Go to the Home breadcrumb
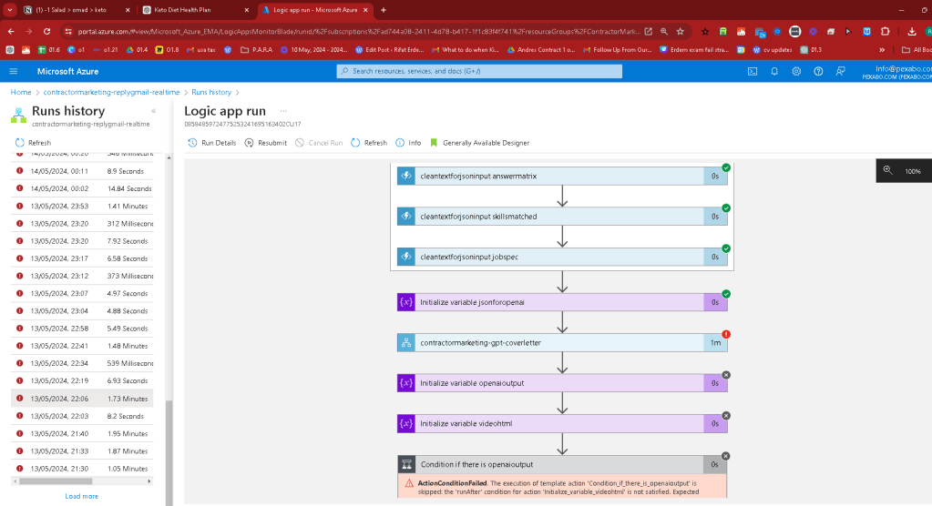 [x=21, y=92]
